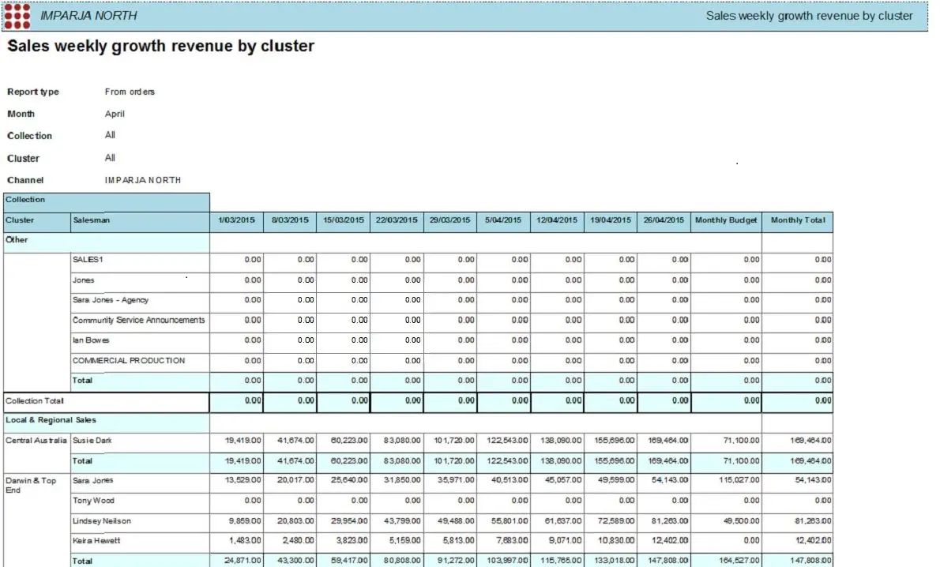Image resolution: width=940 pixels, height=567 pixels.
Task: Click the Tony Wood salesman cell
Action: click(x=93, y=501)
